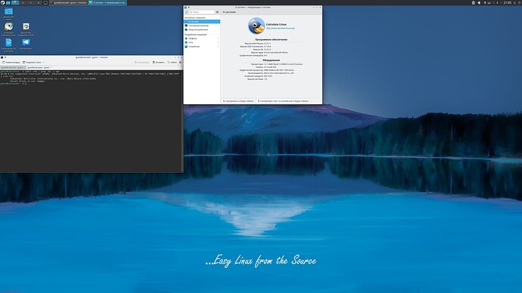
Task: Click the Info Center window icon in title bar
Action: tap(185, 8)
